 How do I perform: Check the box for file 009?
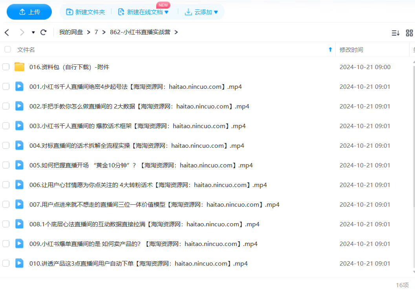click(6, 243)
